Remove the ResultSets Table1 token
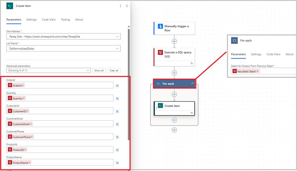Image resolution: width=297 pixels, height=171 pixels. click(258, 72)
